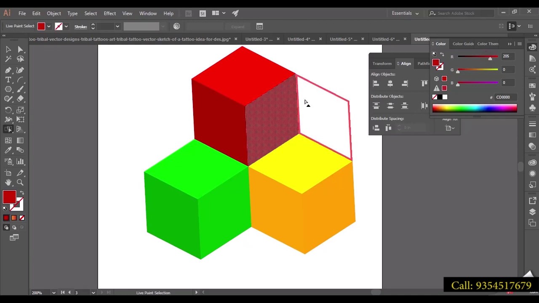The width and height of the screenshot is (539, 303).
Task: Open the stroke color dropdown in control bar
Action: (66, 27)
